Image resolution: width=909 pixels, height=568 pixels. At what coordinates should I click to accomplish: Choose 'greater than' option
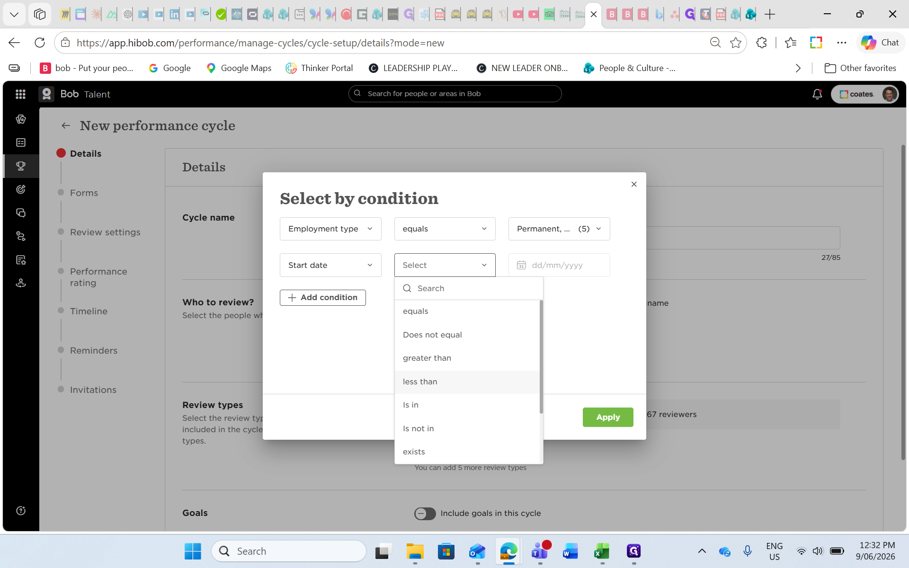pyautogui.click(x=467, y=358)
